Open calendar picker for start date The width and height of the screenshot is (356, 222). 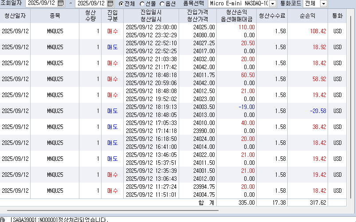point(61,3)
